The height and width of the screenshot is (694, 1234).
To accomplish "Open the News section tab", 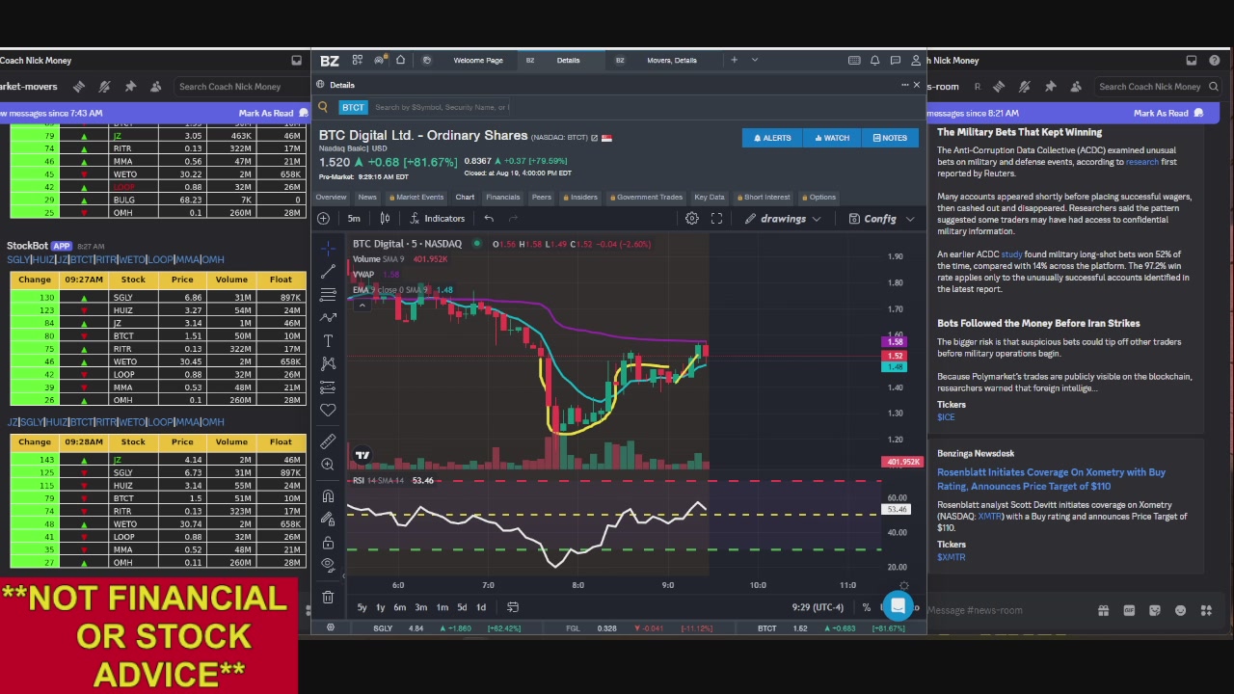I will 367,197.
